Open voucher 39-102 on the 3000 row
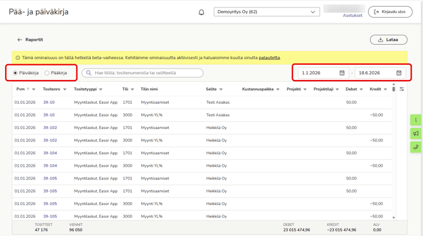This screenshot has width=423, height=236. point(50,140)
